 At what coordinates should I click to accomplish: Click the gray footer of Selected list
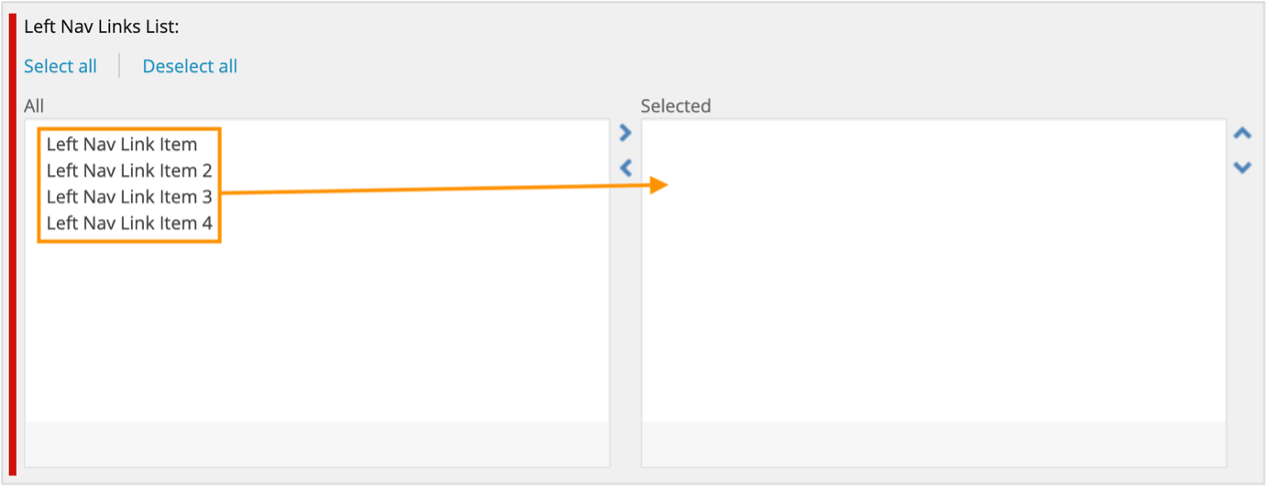coord(933,443)
